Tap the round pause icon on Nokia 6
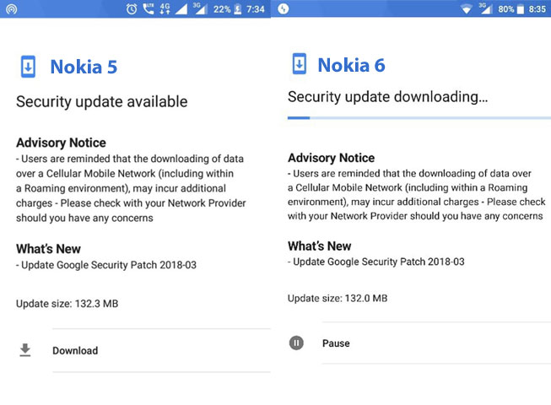 coord(296,343)
